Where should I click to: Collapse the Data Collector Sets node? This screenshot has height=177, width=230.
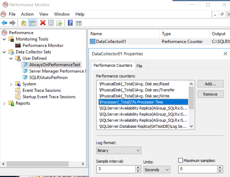[x=4, y=52]
